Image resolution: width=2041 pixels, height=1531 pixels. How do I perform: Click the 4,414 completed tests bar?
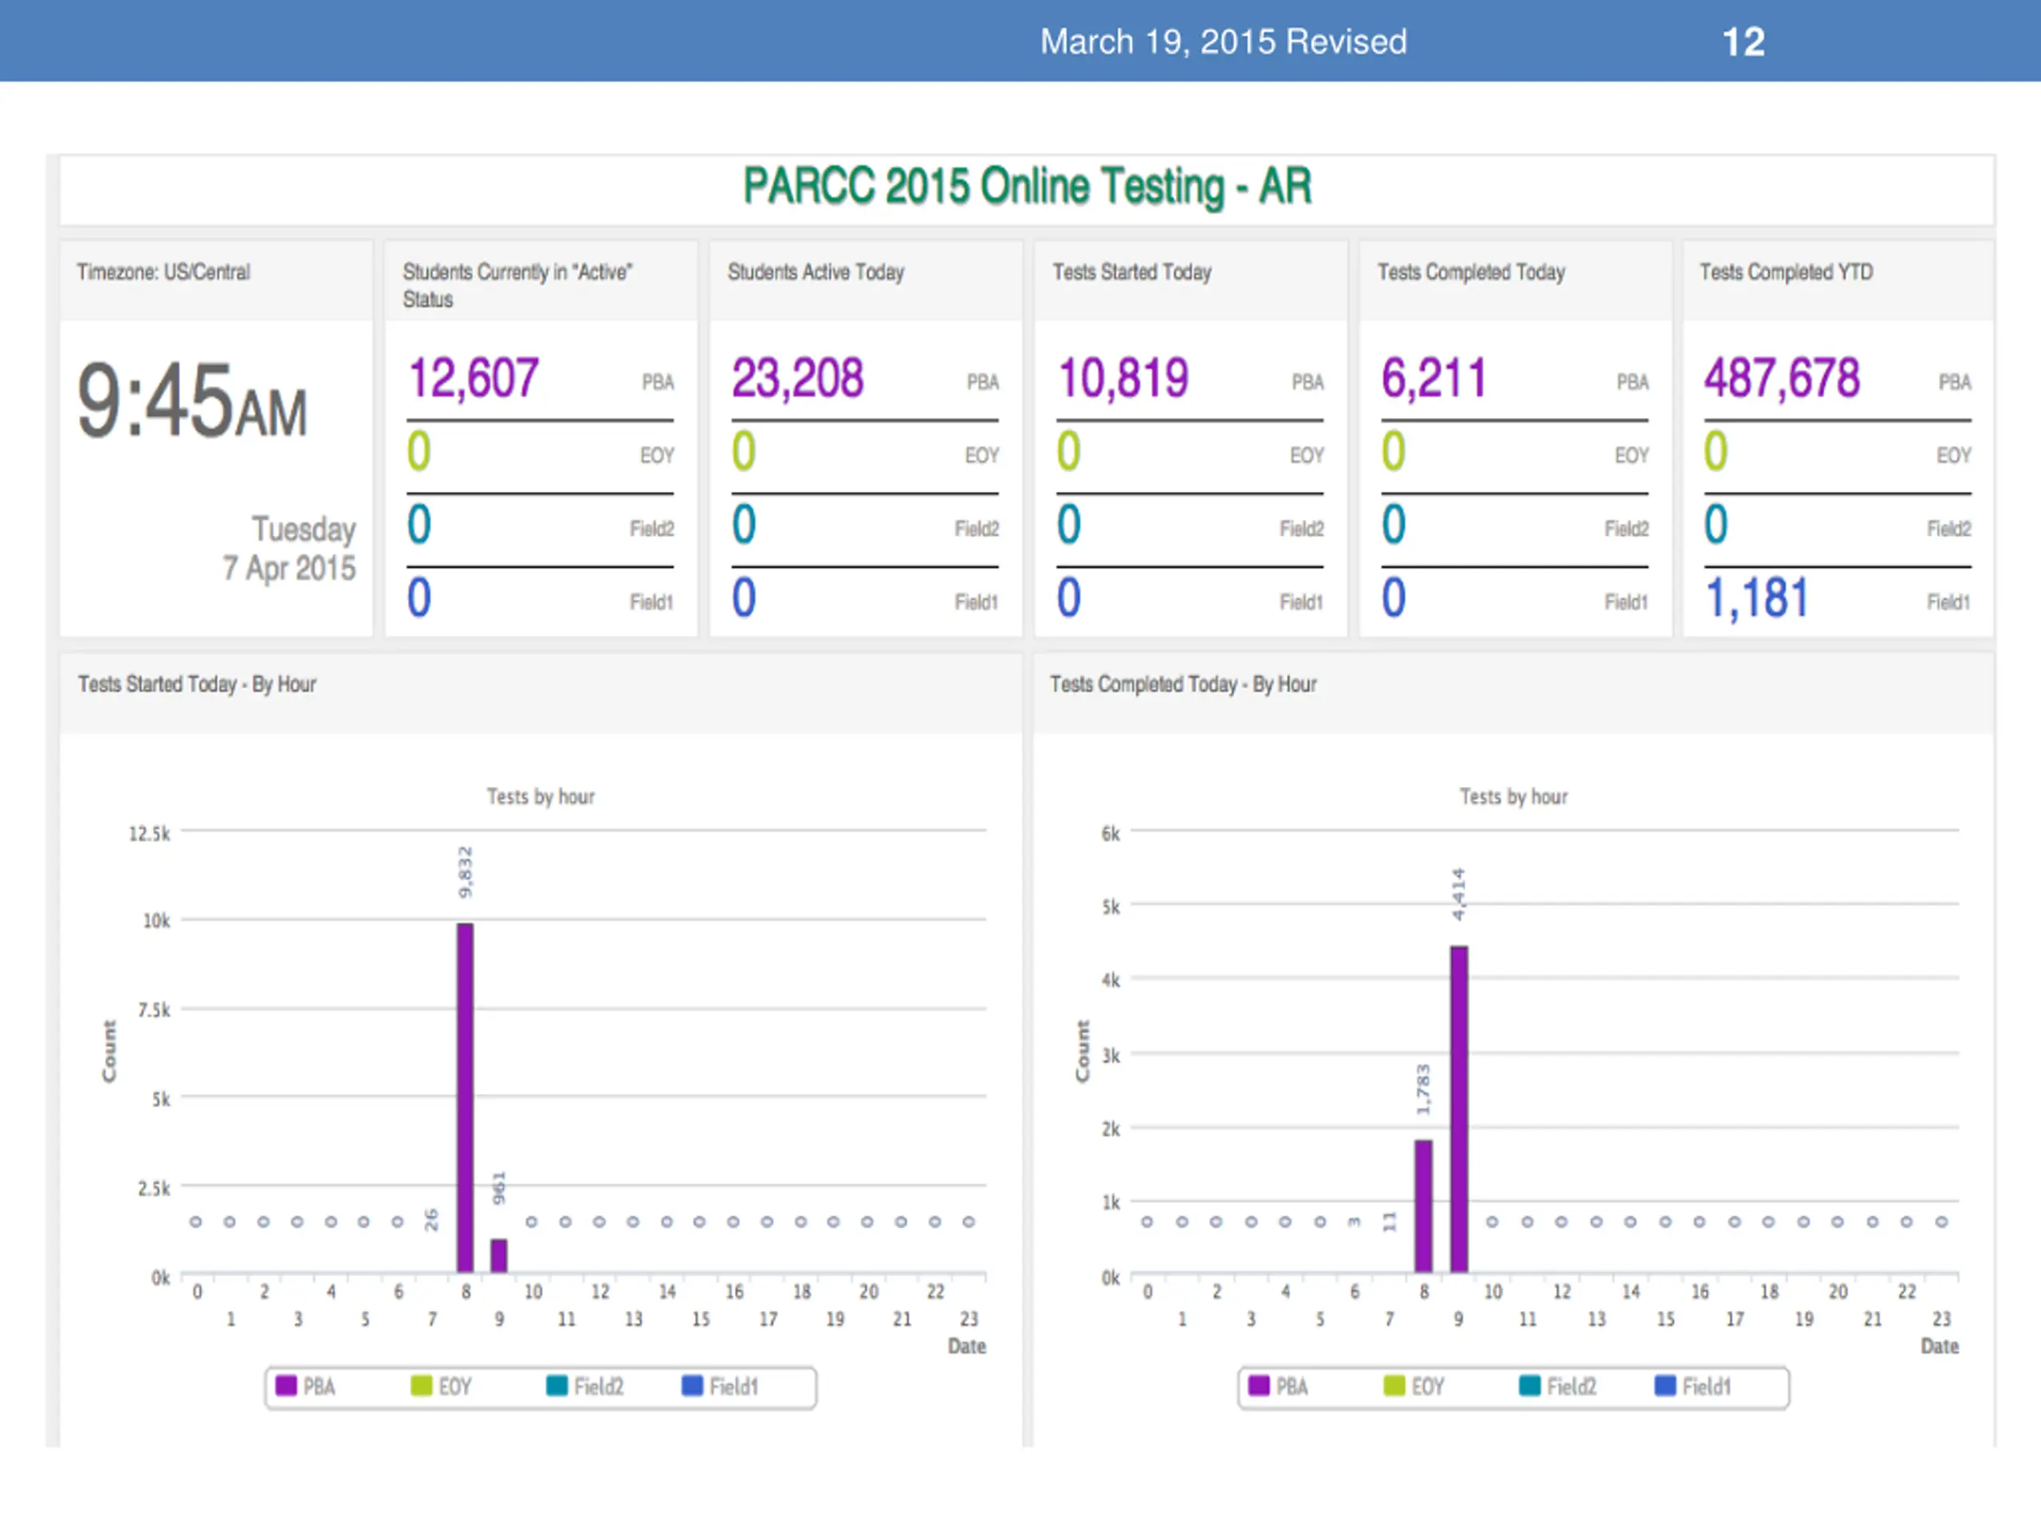(x=1459, y=1109)
